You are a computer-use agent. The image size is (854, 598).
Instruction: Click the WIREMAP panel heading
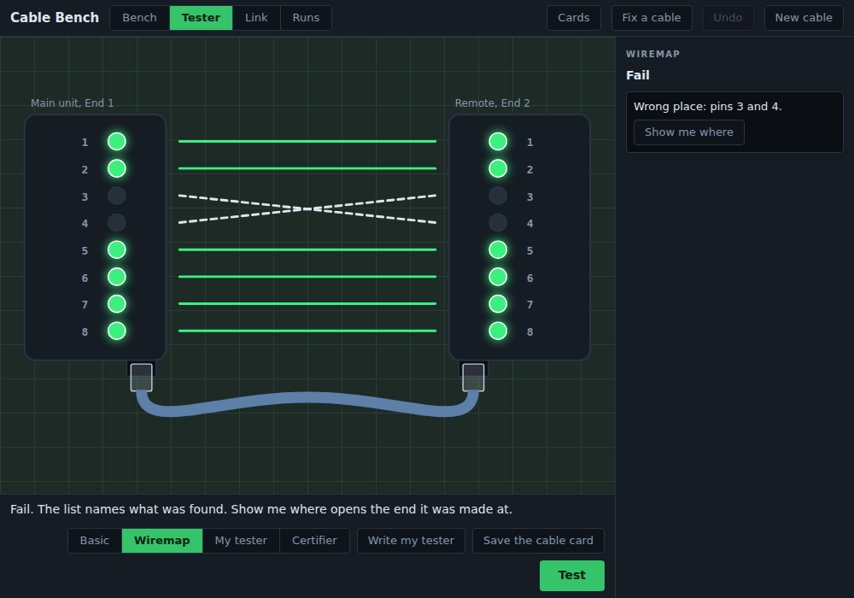(652, 54)
